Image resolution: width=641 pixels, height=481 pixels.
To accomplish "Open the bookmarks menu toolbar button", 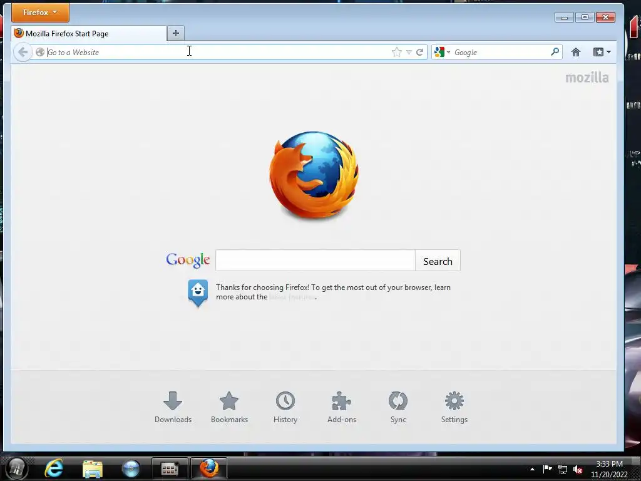I will point(602,52).
